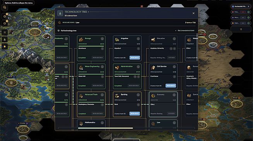Click the '32 science/turn' text

pos(71,15)
